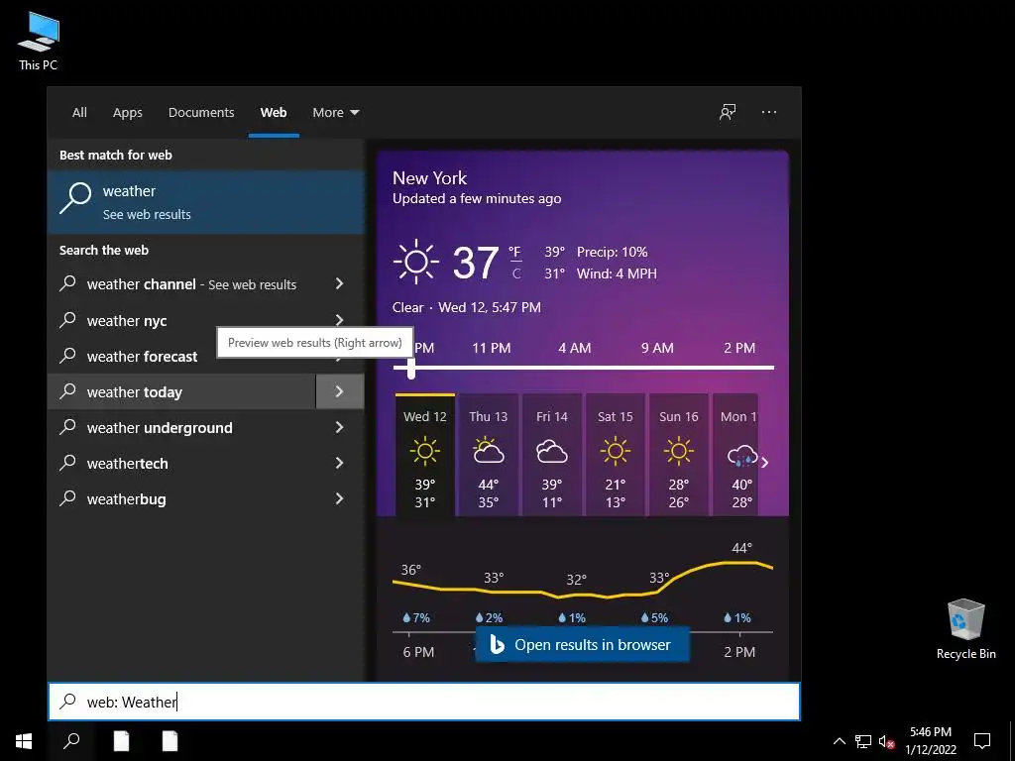
Task: Expand weathertech preview arrow
Action: [339, 463]
